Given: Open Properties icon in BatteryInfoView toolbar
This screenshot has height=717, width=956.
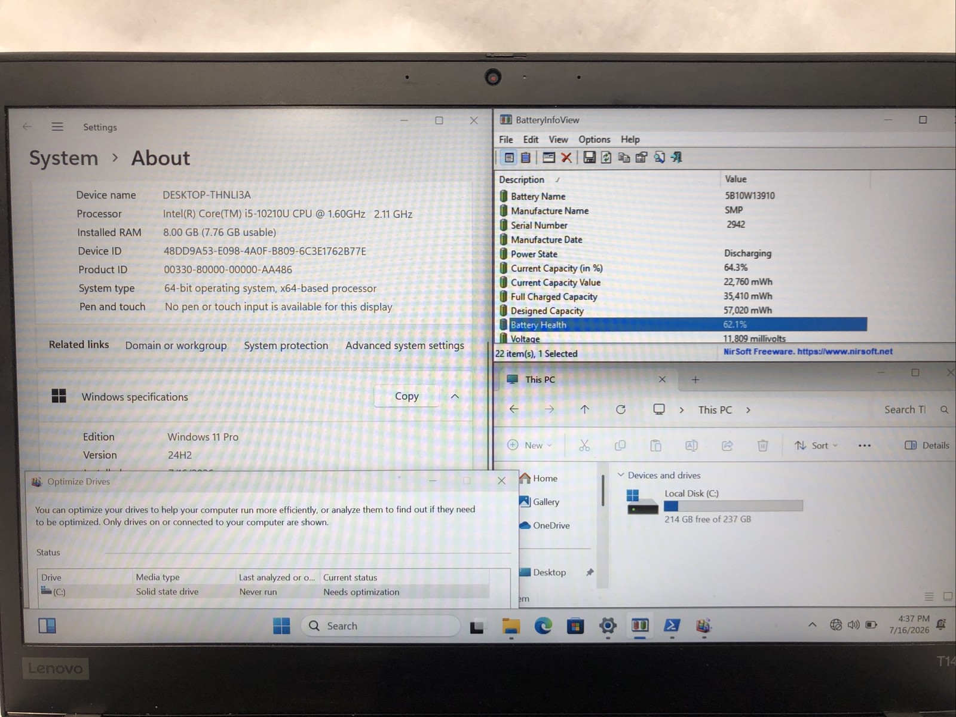Looking at the screenshot, I should click(642, 158).
